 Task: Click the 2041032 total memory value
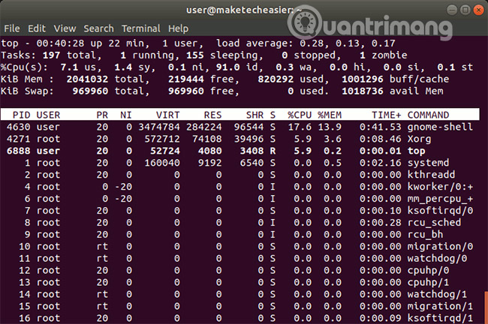coord(87,79)
